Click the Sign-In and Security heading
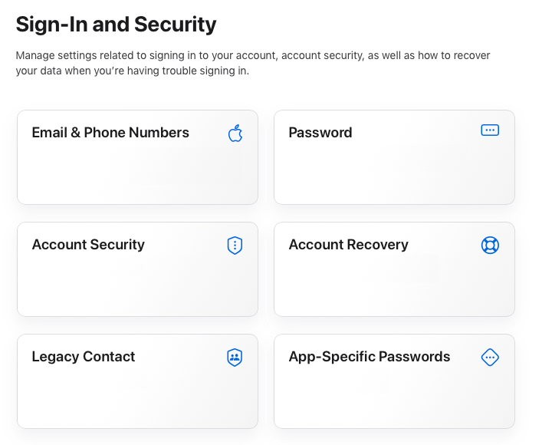The height and width of the screenshot is (445, 542). pyautogui.click(x=117, y=25)
